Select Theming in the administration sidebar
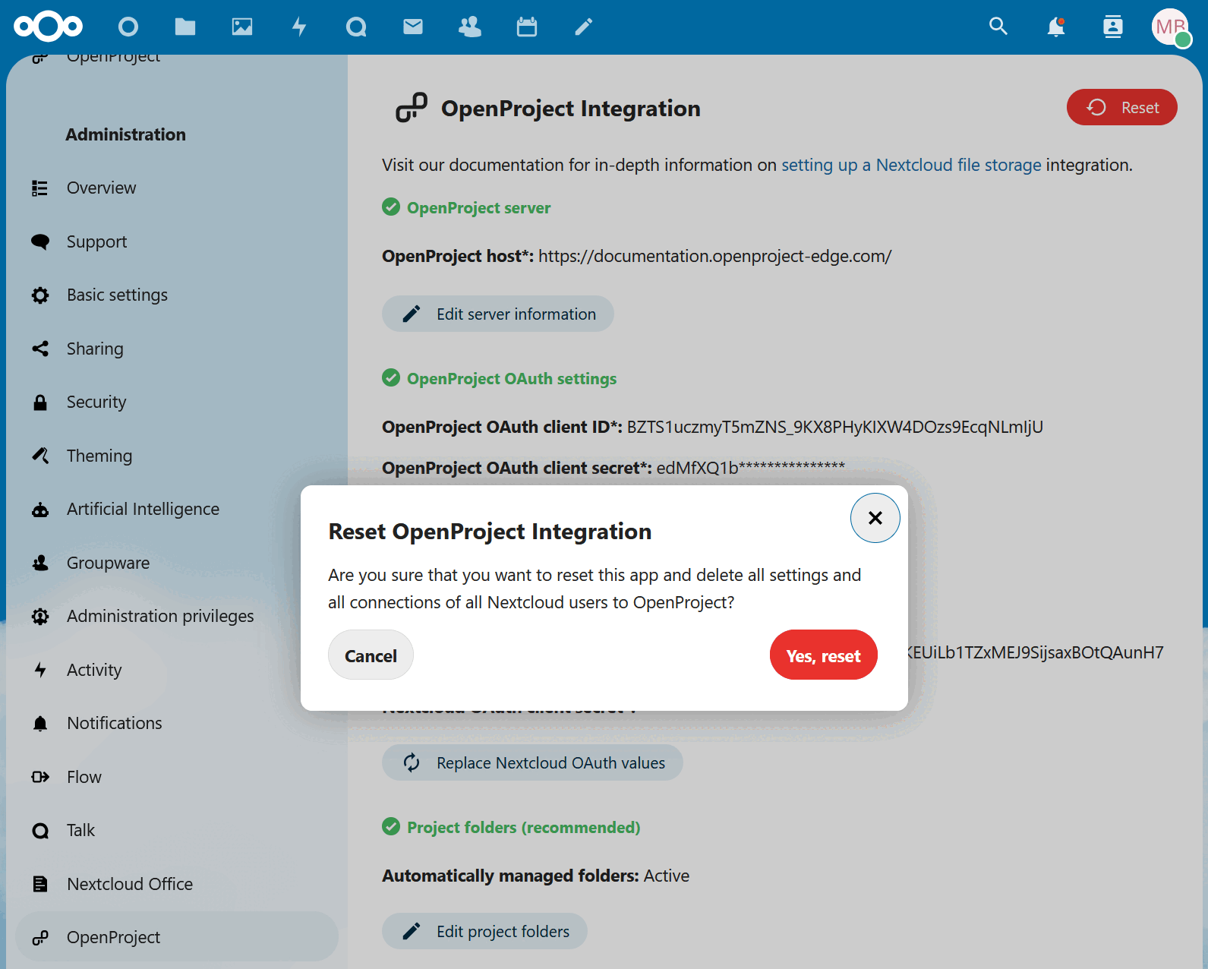Image resolution: width=1208 pixels, height=969 pixels. (99, 456)
